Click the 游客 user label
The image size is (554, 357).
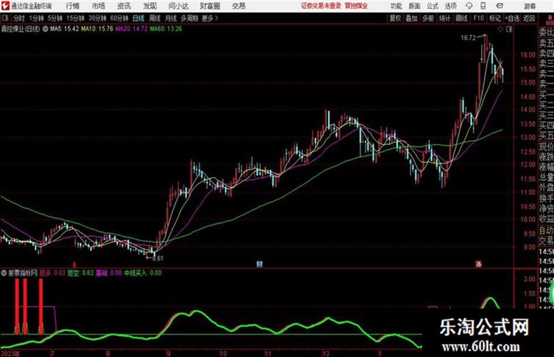(x=530, y=6)
